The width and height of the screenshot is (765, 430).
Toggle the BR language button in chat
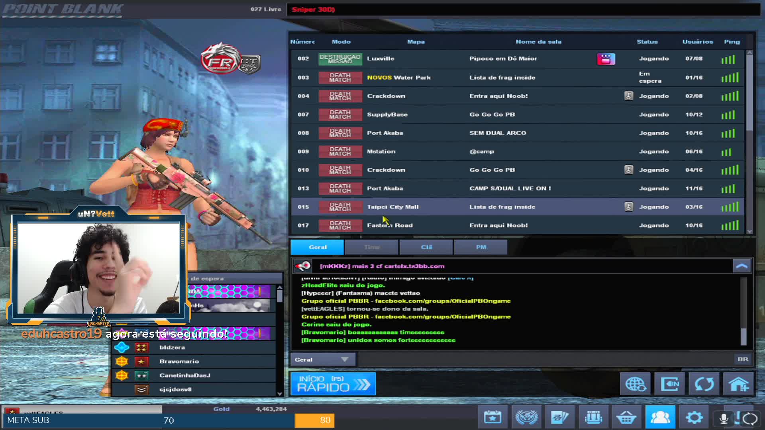click(x=743, y=359)
